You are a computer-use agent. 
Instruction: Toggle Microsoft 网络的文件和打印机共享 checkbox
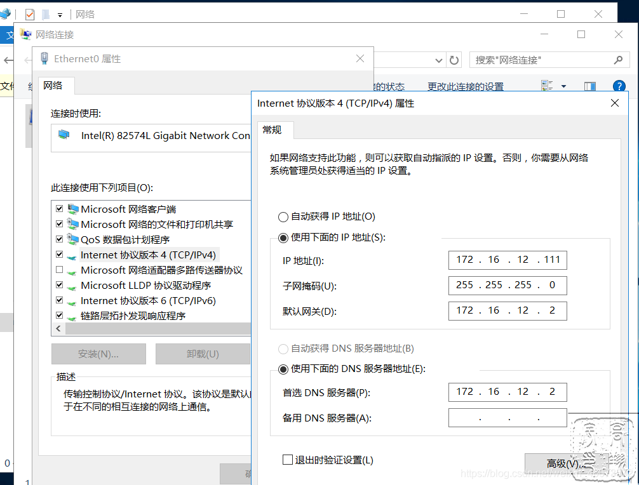(60, 223)
